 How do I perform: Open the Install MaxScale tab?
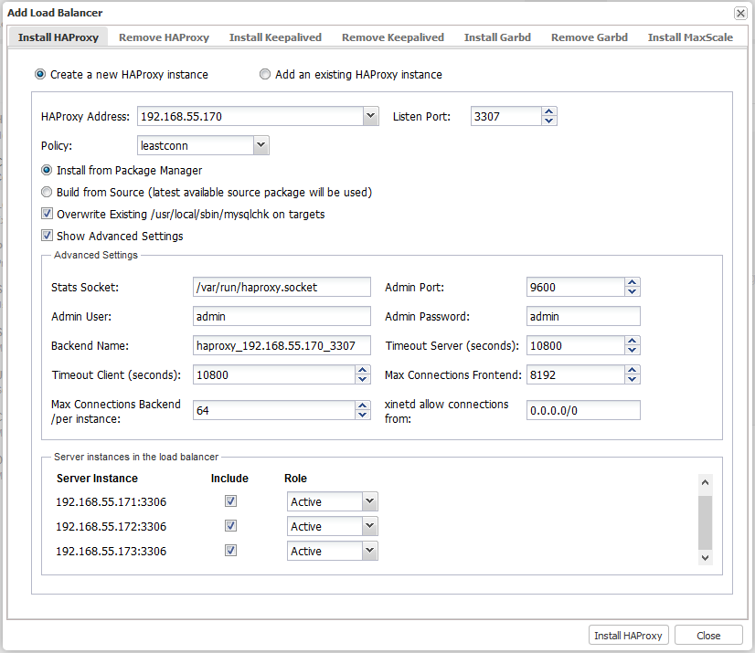[x=690, y=37]
